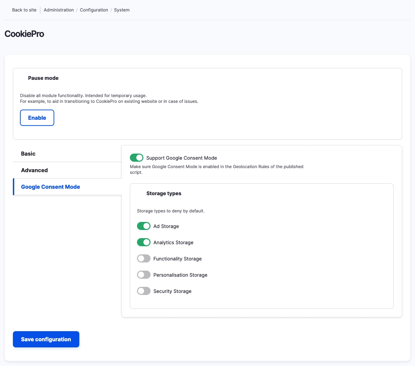Click the Analytics Storage label
415x366 pixels.
[173, 243]
